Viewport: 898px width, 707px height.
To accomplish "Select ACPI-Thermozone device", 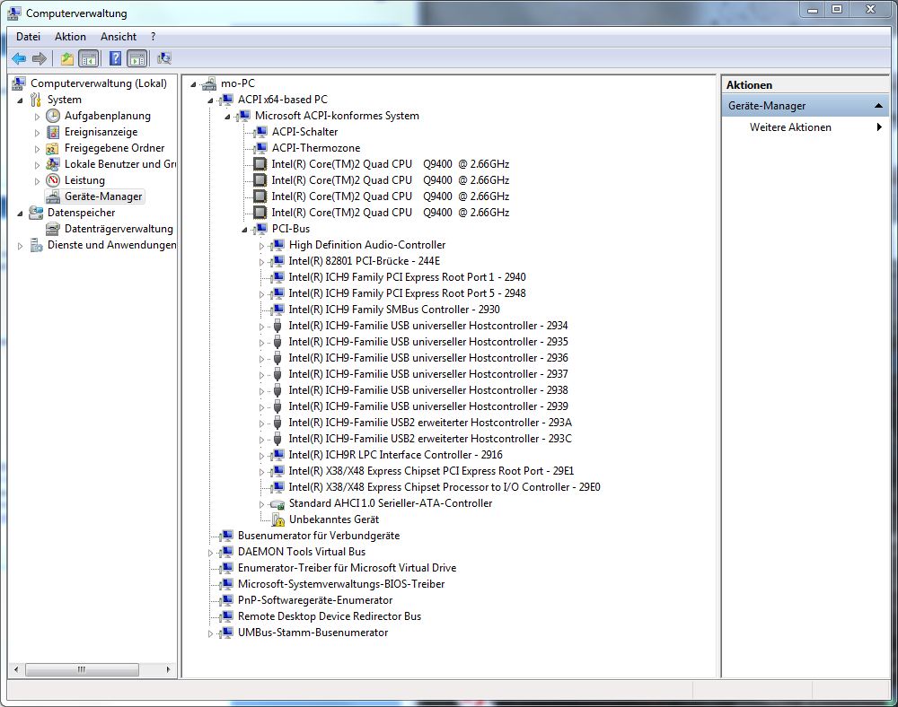I will [x=316, y=148].
